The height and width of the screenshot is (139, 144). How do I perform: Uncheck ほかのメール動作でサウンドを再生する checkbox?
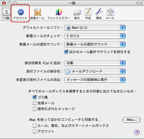(66, 52)
